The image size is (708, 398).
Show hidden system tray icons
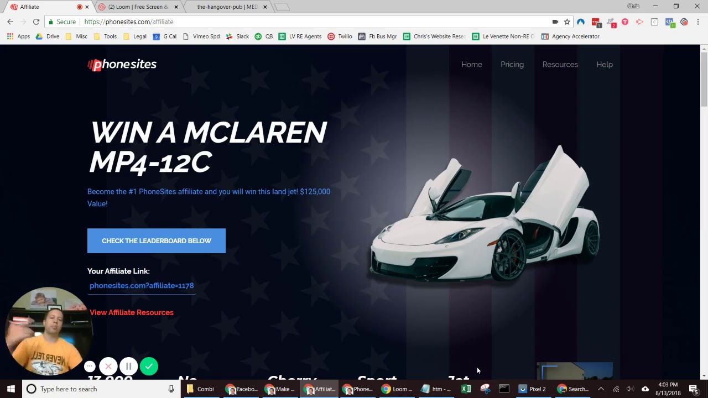coord(601,389)
